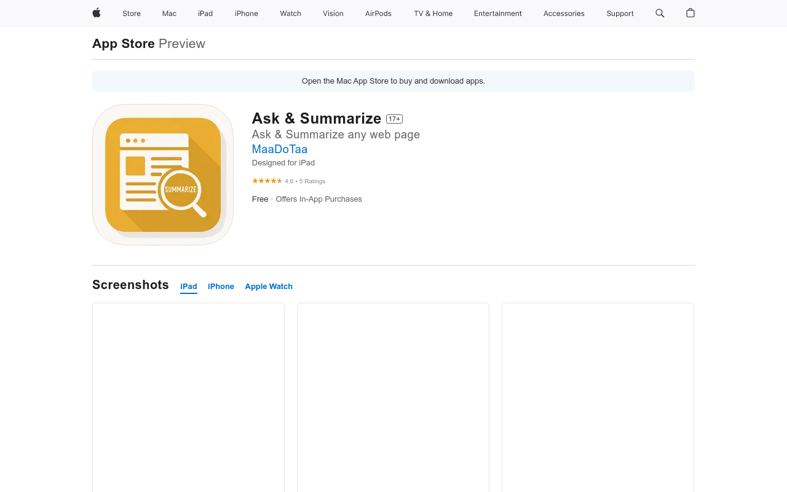Click the Apple logo icon
The height and width of the screenshot is (492, 787).
[x=97, y=13]
